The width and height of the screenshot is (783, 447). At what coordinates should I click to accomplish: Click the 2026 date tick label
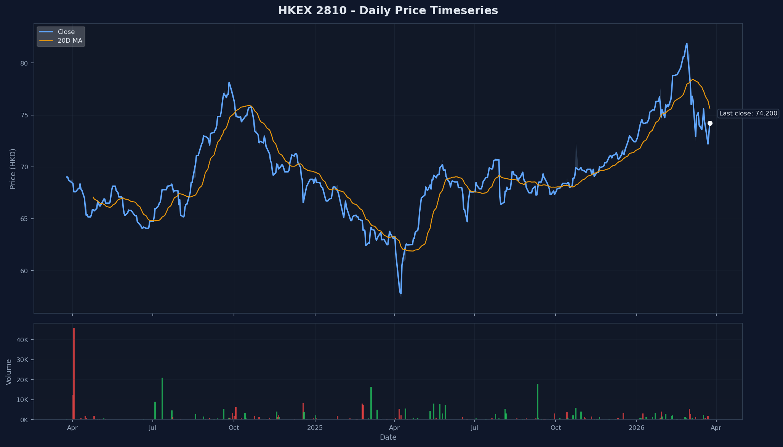(x=636, y=428)
